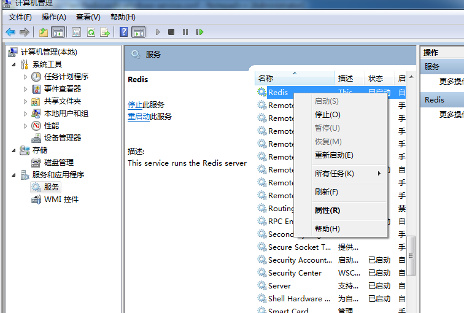464x313 pixels.
Task: Toggle the Show/Hide Console Tree icon
Action: tap(58, 32)
